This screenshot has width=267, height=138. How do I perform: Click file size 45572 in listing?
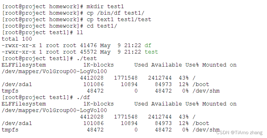click(x=89, y=52)
